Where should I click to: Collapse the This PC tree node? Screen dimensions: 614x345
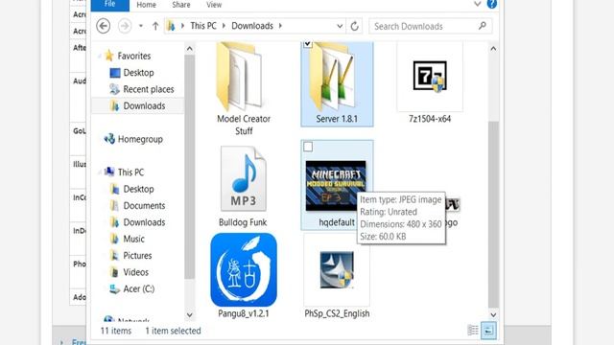coord(100,172)
